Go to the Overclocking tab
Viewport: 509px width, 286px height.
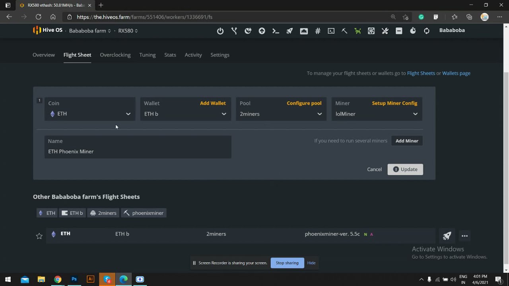[x=115, y=55]
